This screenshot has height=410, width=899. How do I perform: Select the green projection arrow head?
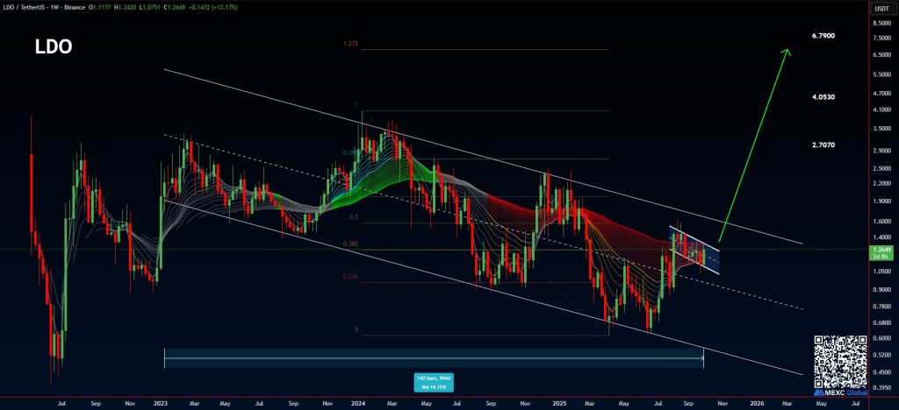[x=787, y=53]
